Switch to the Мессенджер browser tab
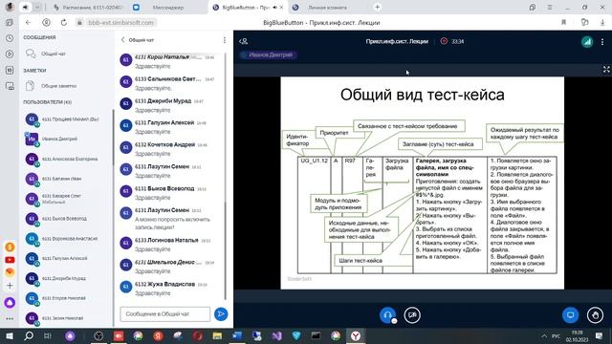This screenshot has height=344, width=612. (x=168, y=8)
